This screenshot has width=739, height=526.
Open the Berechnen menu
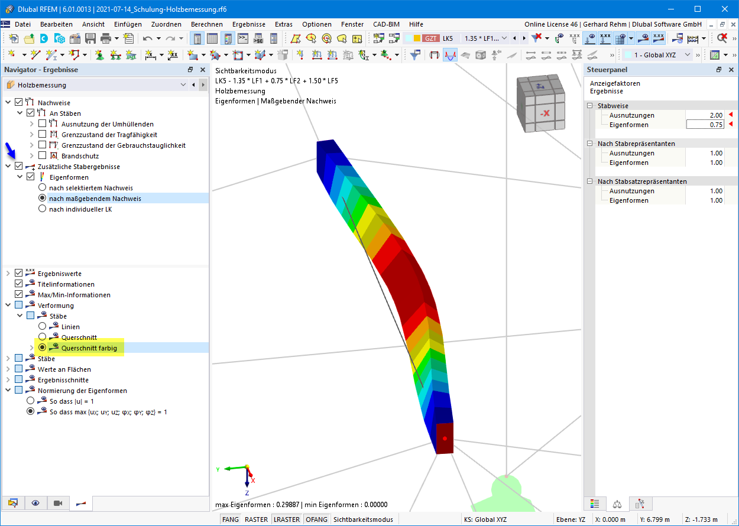click(207, 24)
